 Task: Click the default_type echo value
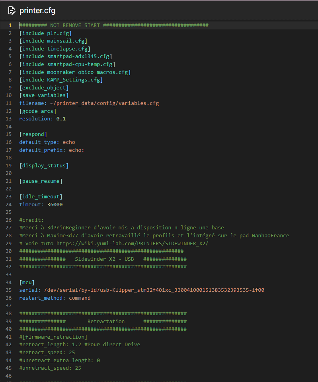coord(69,142)
